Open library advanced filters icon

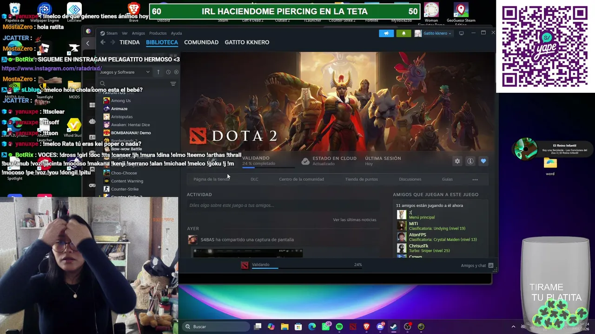(x=173, y=84)
